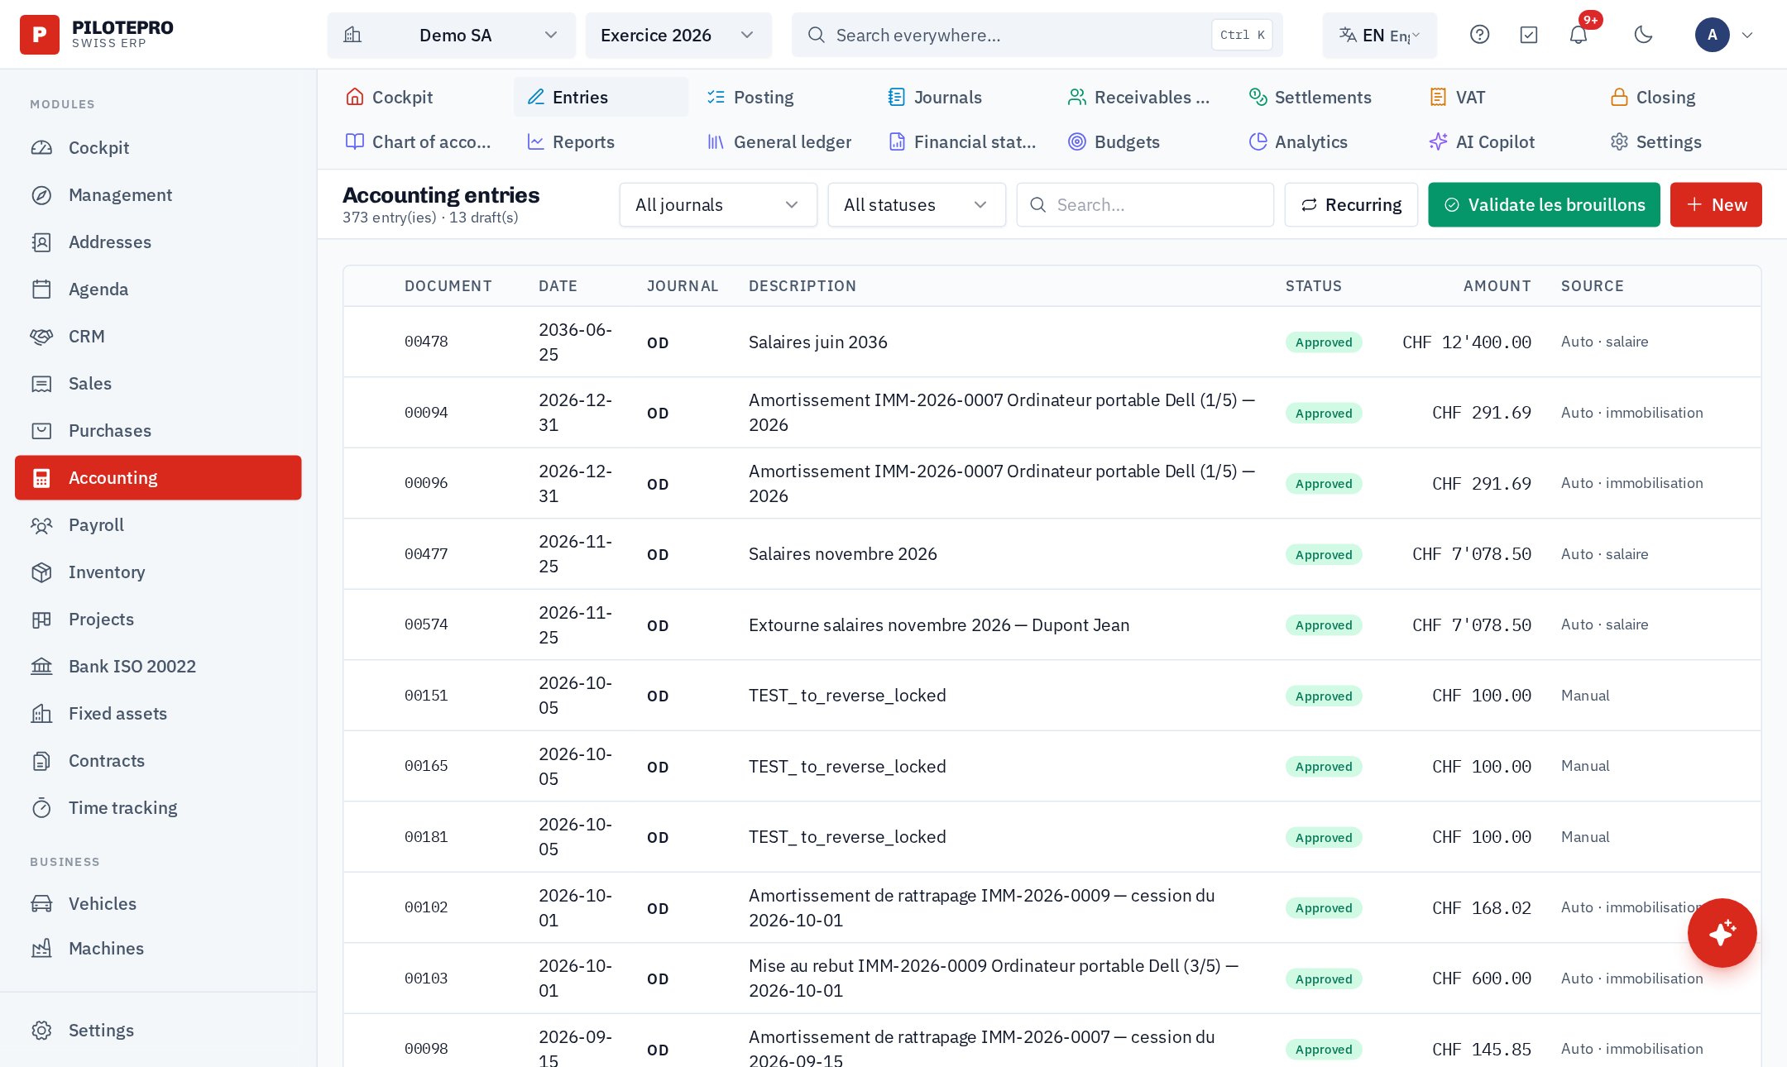Open the Analytics tab

(x=1323, y=141)
